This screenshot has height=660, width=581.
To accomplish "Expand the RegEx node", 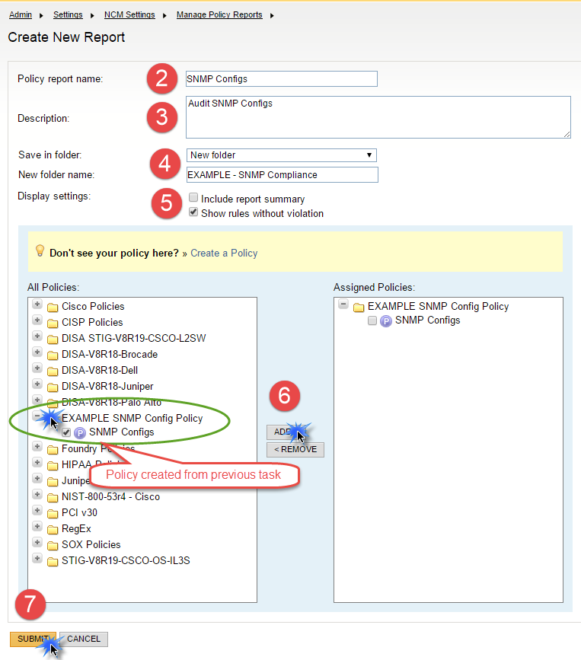I will (x=37, y=526).
